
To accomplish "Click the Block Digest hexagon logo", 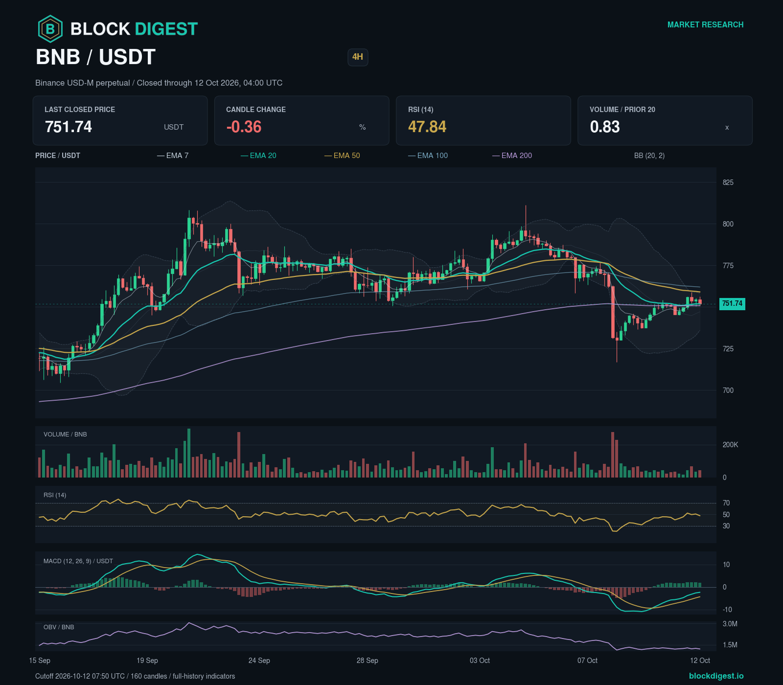I will tap(50, 29).
